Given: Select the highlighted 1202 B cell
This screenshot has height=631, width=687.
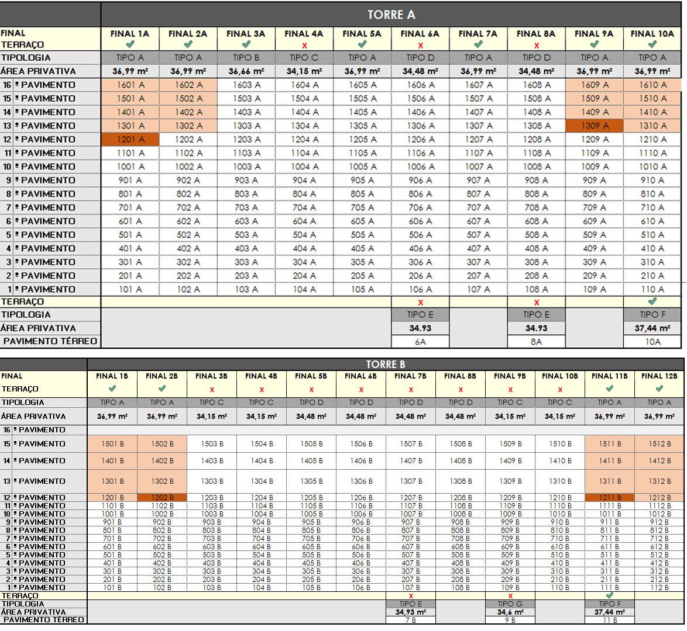Looking at the screenshot, I should tap(162, 497).
